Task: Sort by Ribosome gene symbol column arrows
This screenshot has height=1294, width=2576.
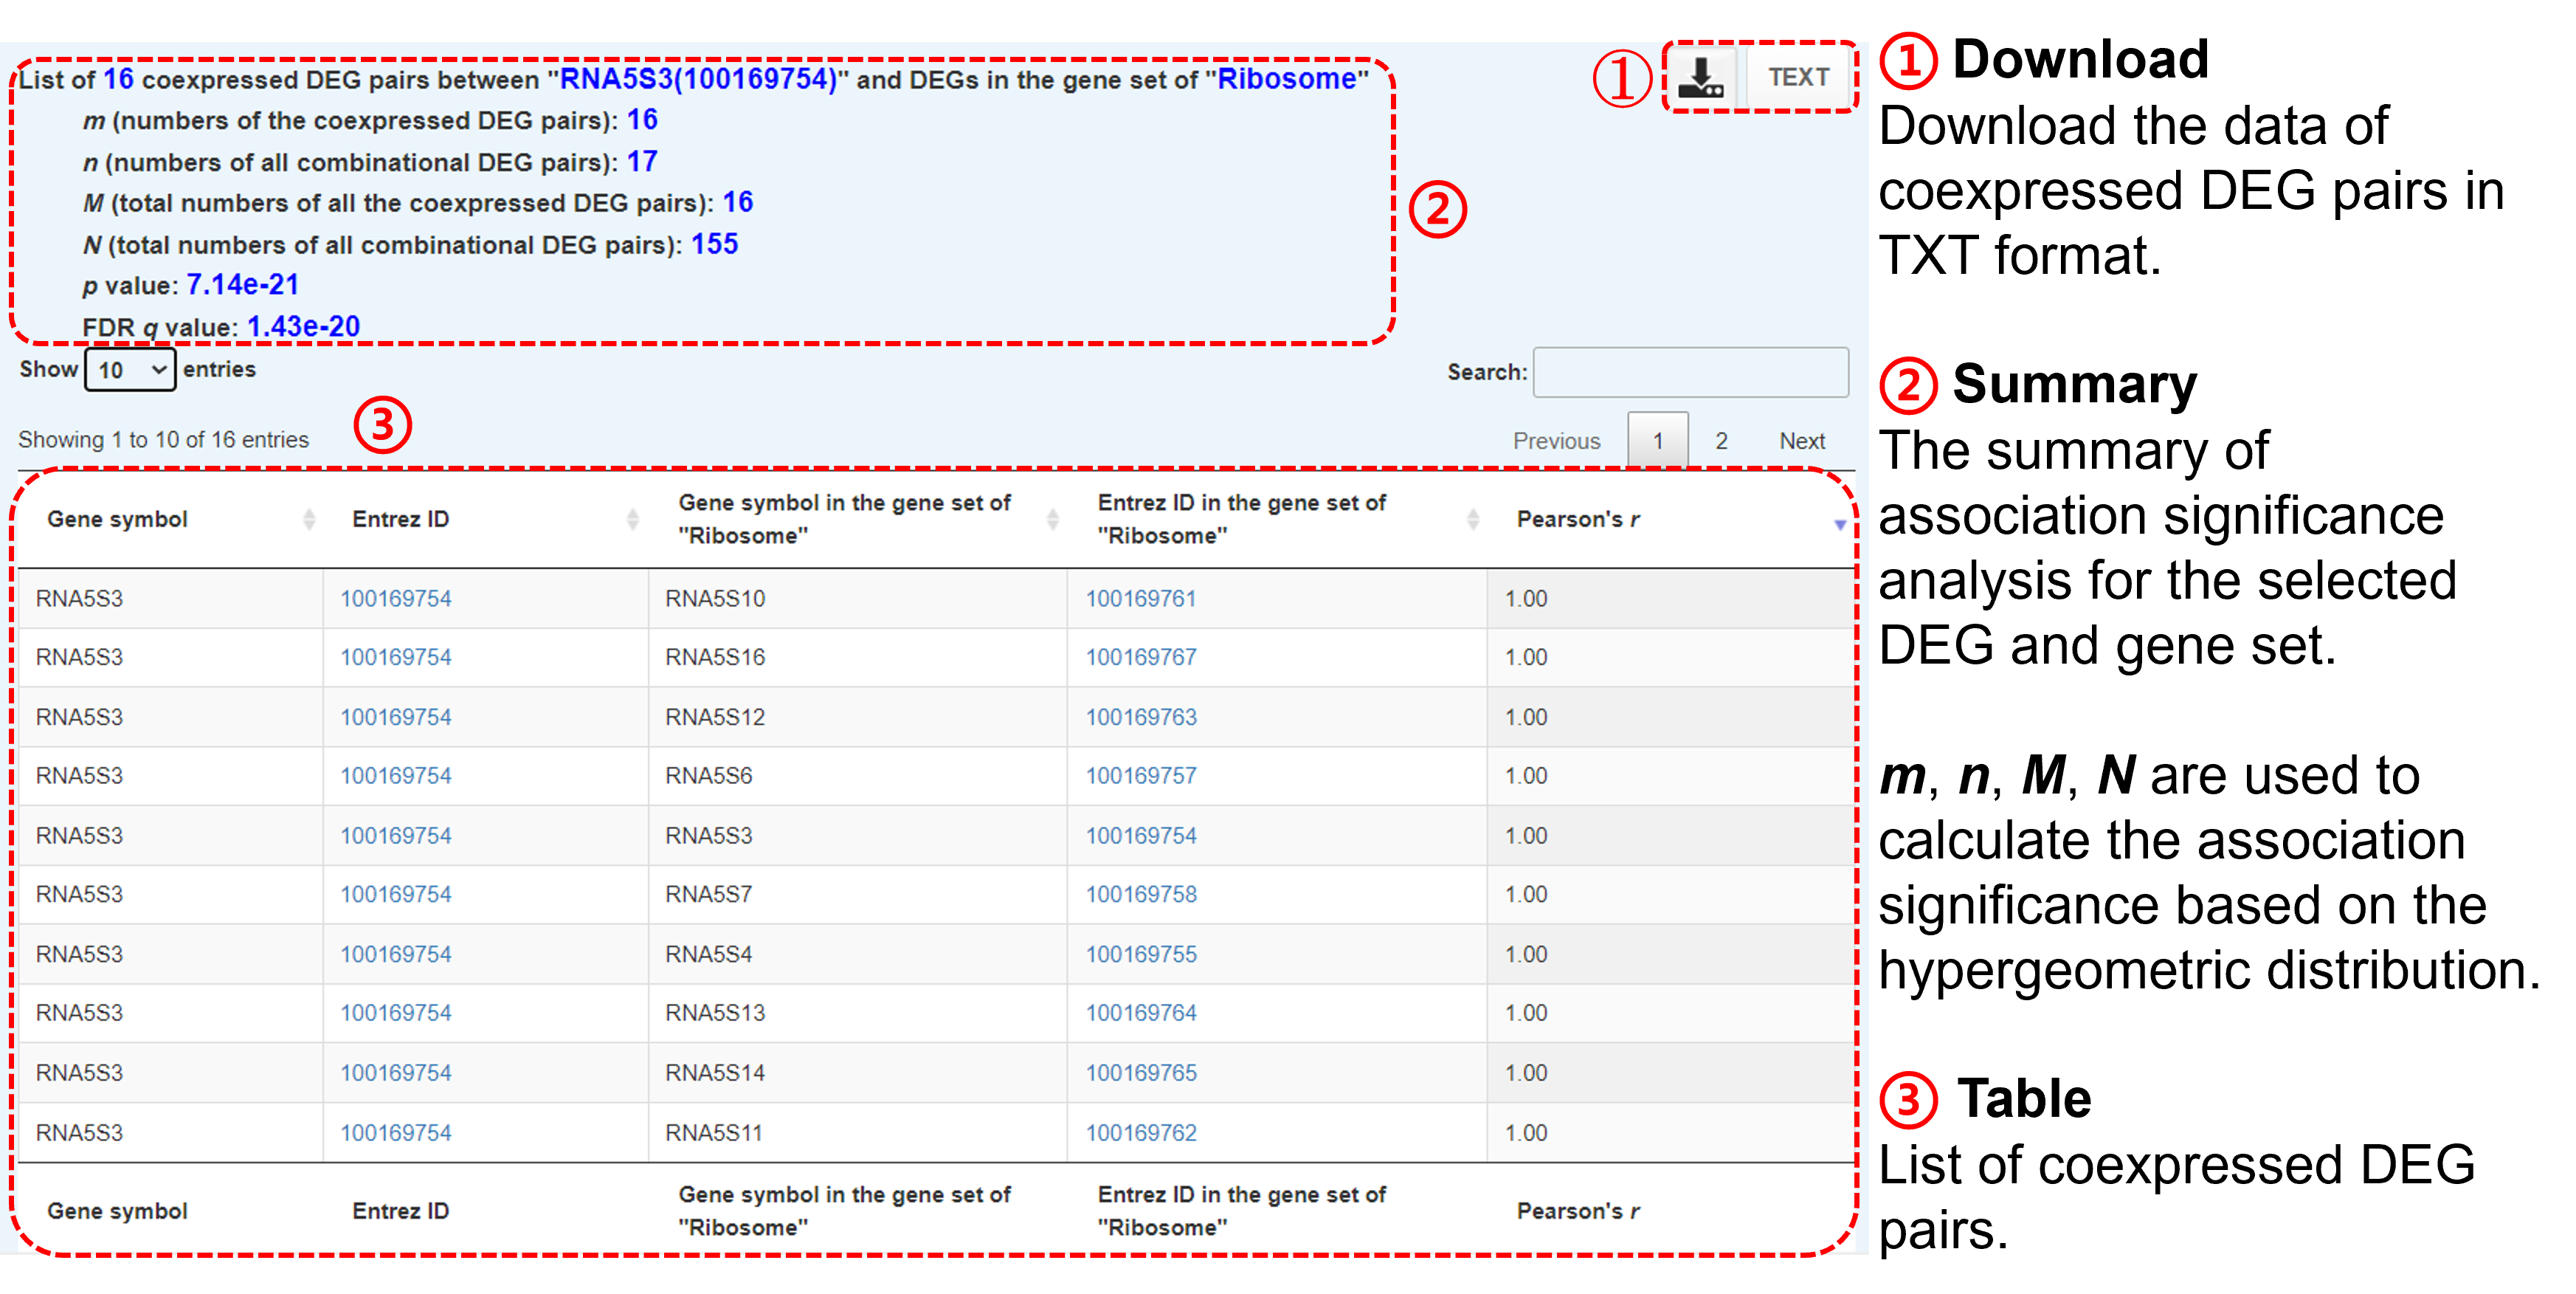Action: click(x=1052, y=519)
